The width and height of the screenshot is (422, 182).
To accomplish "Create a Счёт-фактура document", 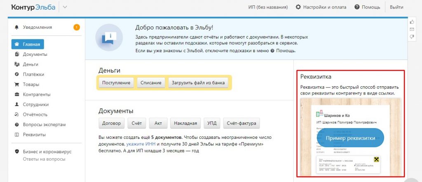I will click(x=241, y=123).
